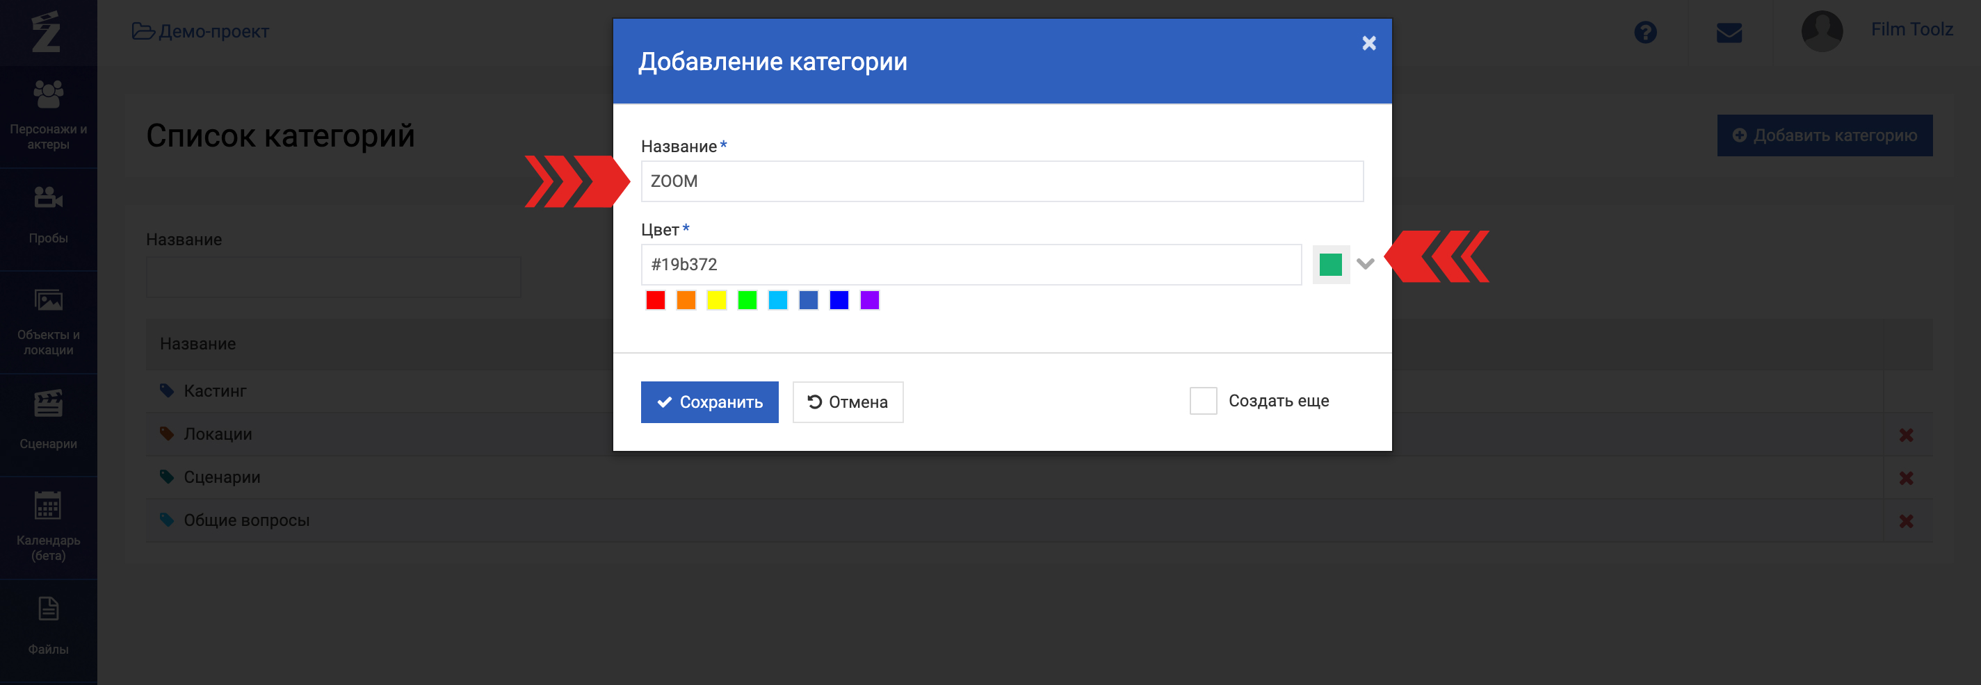Click the user avatar picture

tap(1822, 31)
